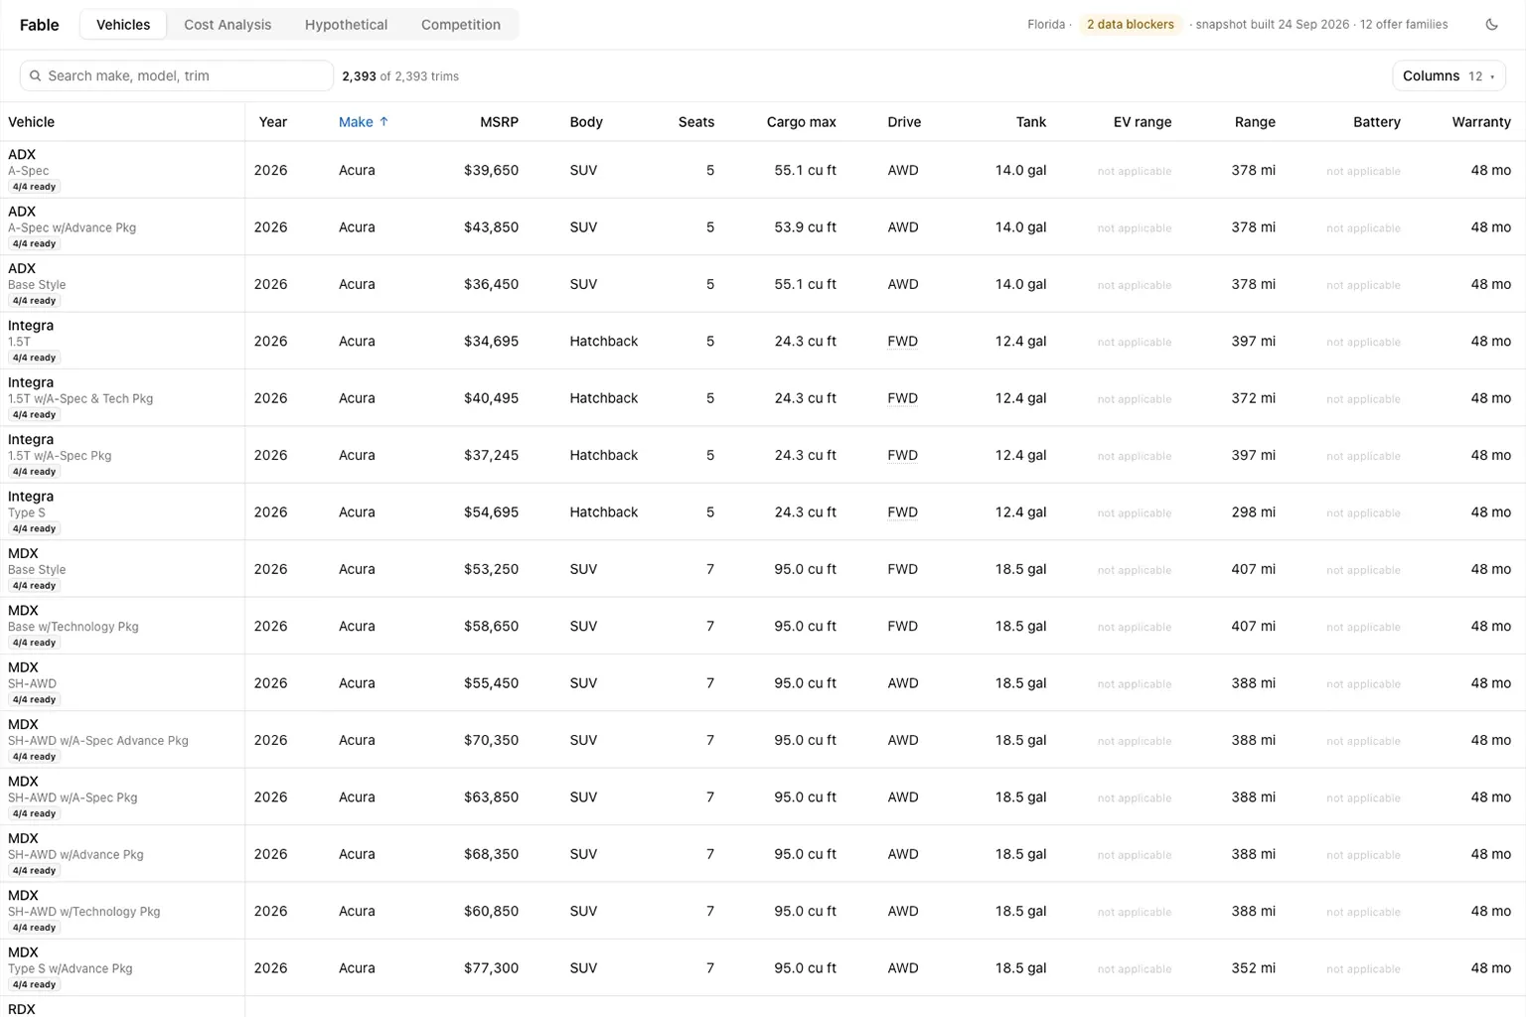This screenshot has width=1526, height=1017.
Task: Sort by the Warranty column header
Action: (1481, 121)
